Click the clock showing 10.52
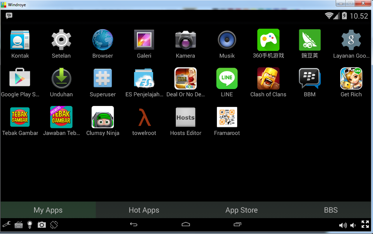Image resolution: width=373 pixels, height=234 pixels. click(x=359, y=16)
